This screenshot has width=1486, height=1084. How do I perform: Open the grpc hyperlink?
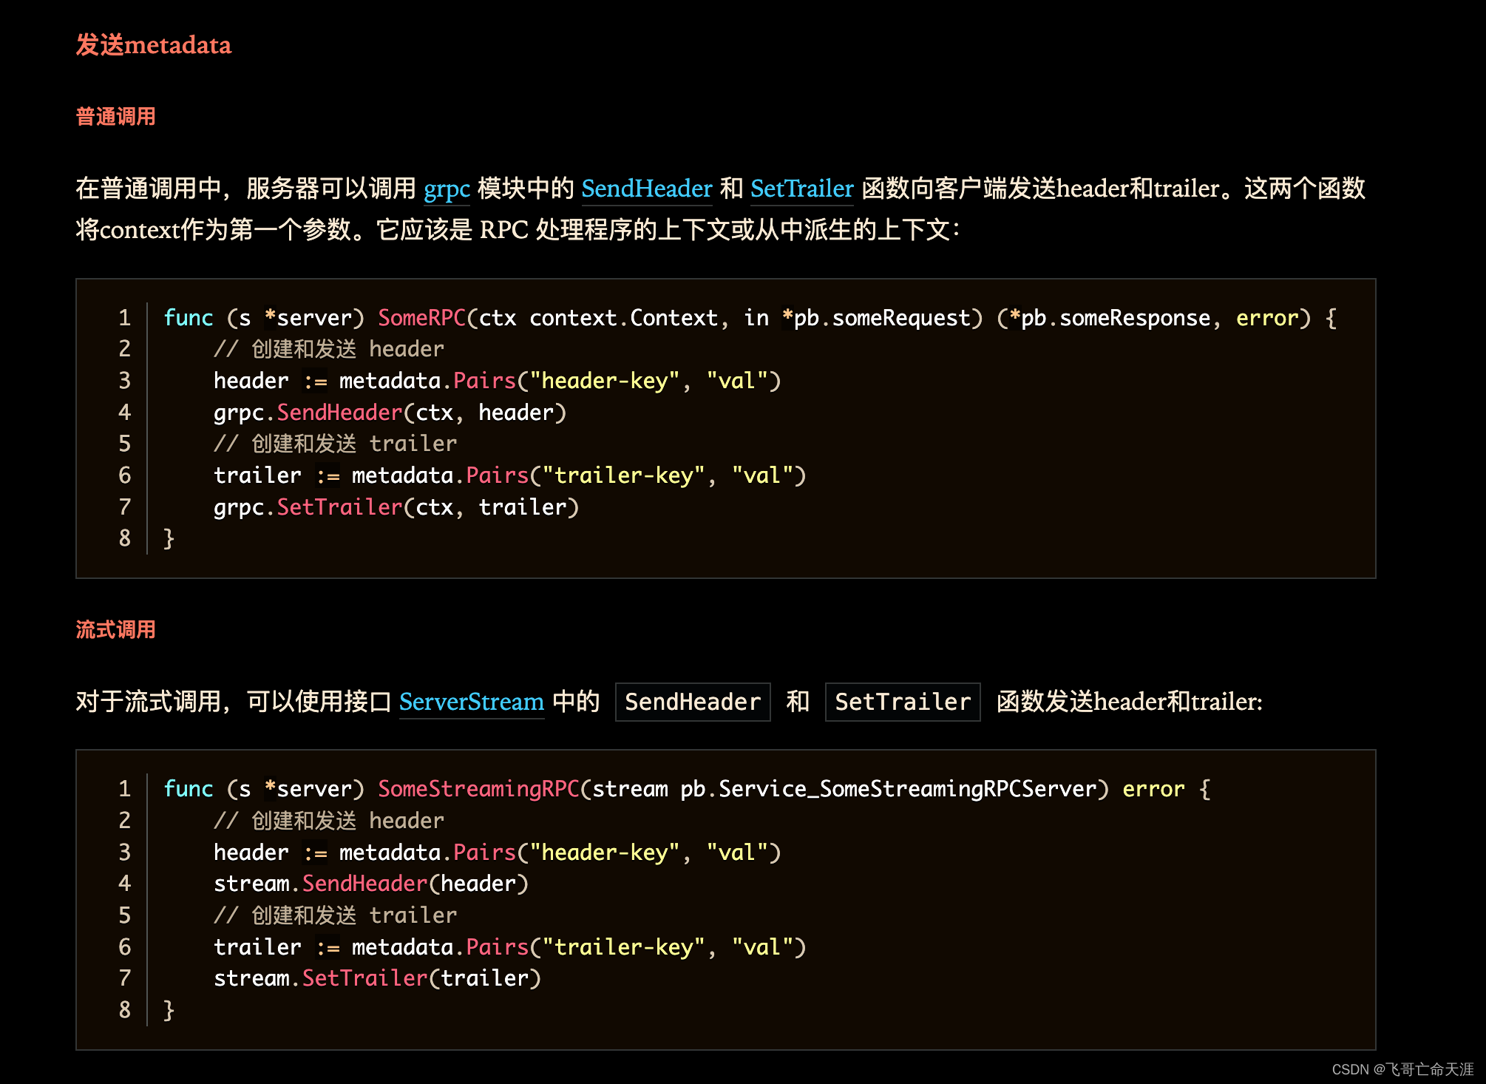pyautogui.click(x=447, y=189)
